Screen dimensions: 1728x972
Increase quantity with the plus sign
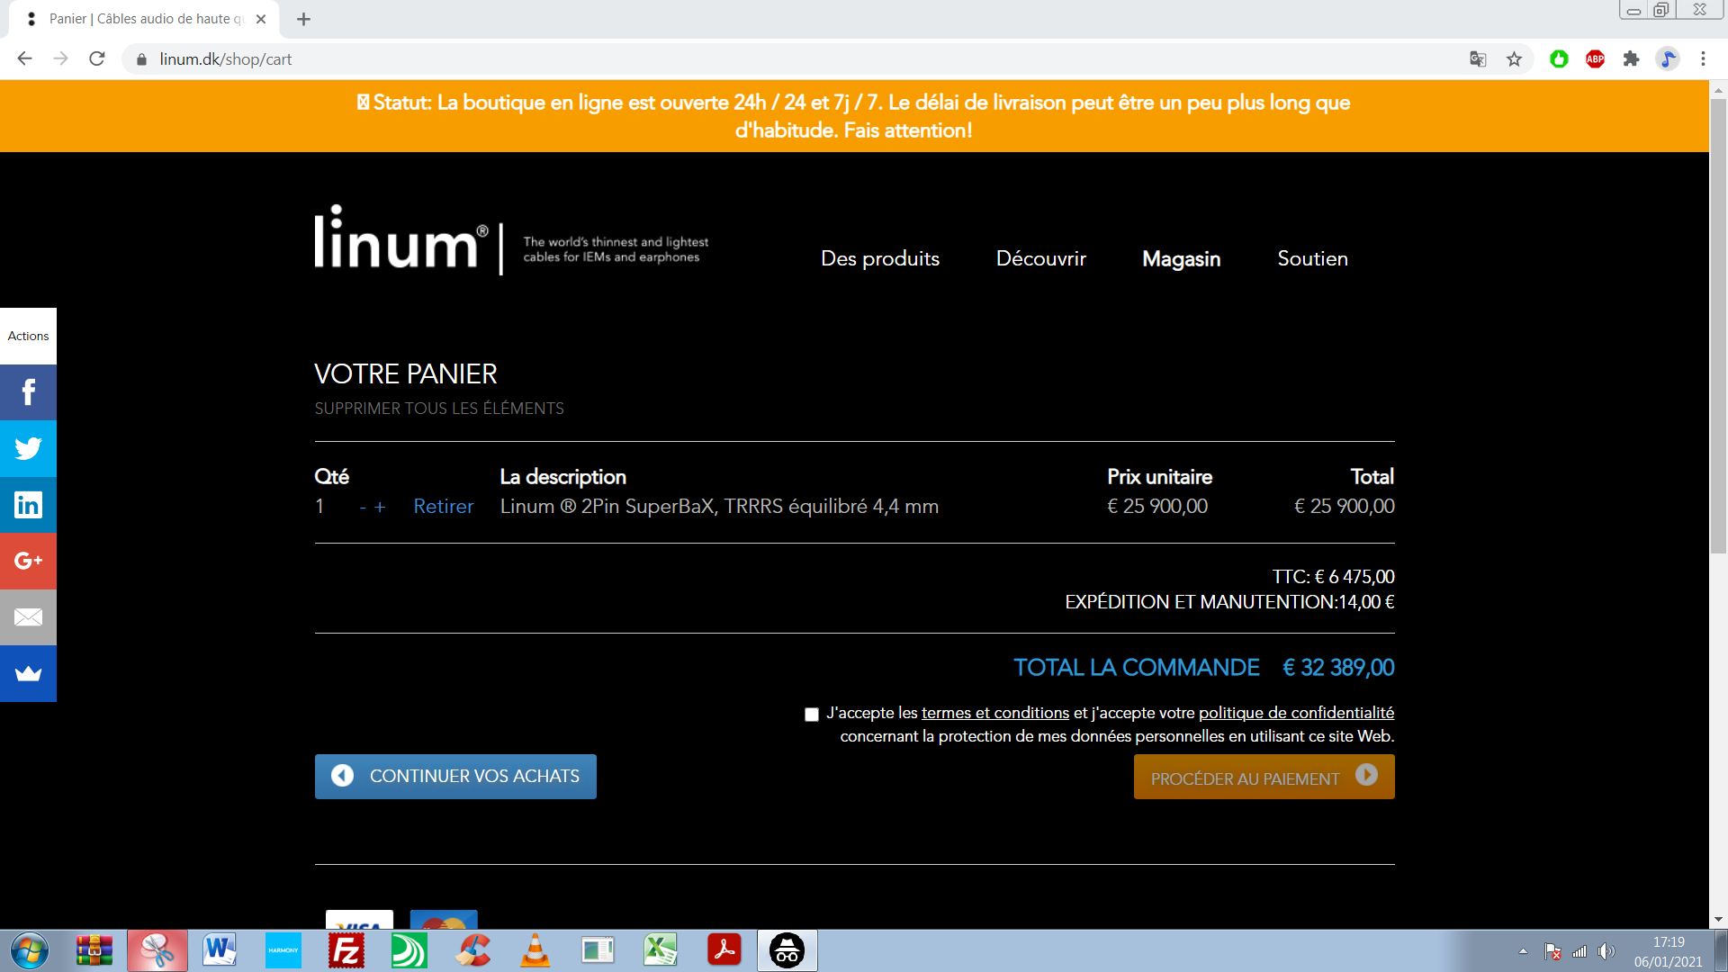pyautogui.click(x=380, y=508)
